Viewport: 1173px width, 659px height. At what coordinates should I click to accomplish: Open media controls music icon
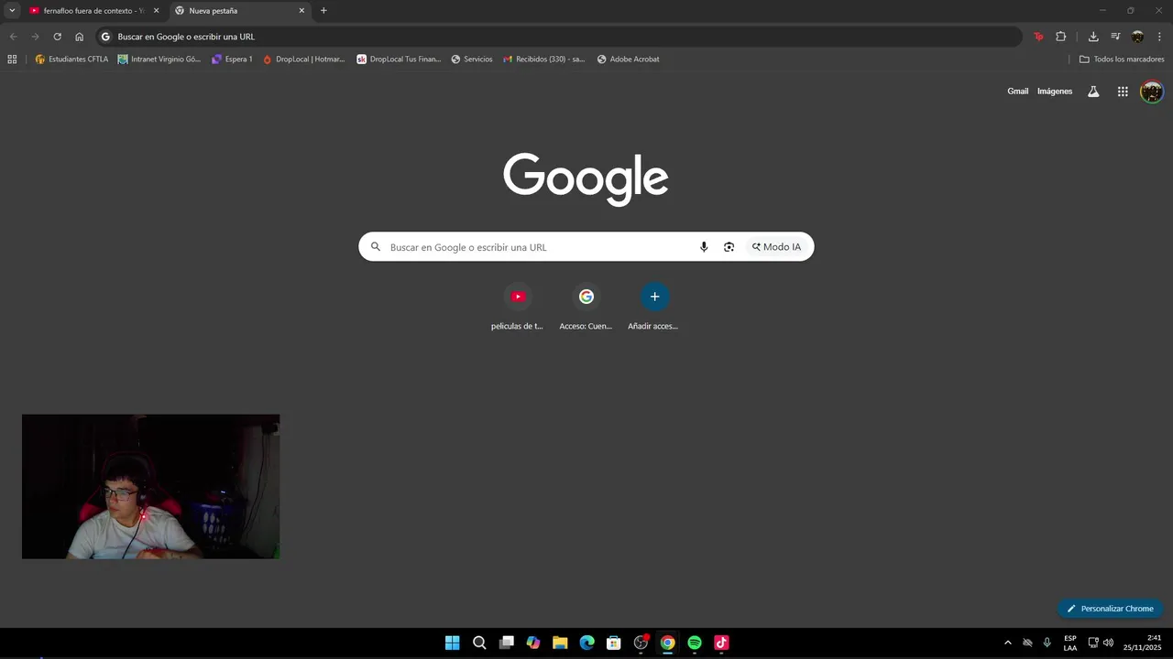tap(1115, 37)
